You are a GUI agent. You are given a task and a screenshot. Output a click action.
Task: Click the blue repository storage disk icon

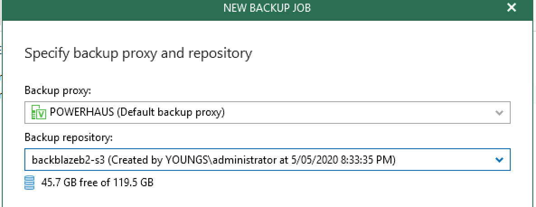[30, 183]
